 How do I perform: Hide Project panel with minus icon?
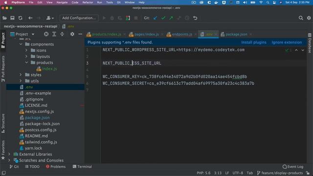[80, 34]
